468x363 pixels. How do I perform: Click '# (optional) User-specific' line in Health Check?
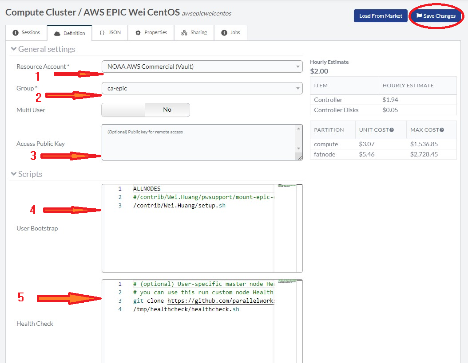pyautogui.click(x=203, y=284)
